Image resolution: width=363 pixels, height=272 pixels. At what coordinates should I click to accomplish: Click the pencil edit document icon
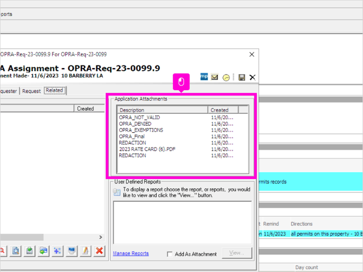tap(85, 251)
